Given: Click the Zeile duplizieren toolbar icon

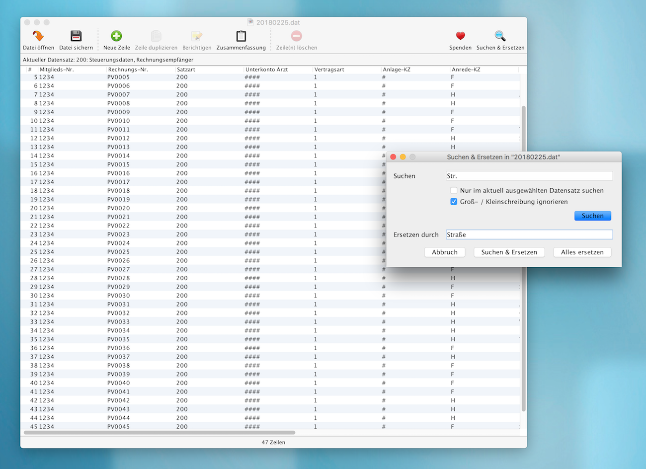Looking at the screenshot, I should tap(156, 36).
